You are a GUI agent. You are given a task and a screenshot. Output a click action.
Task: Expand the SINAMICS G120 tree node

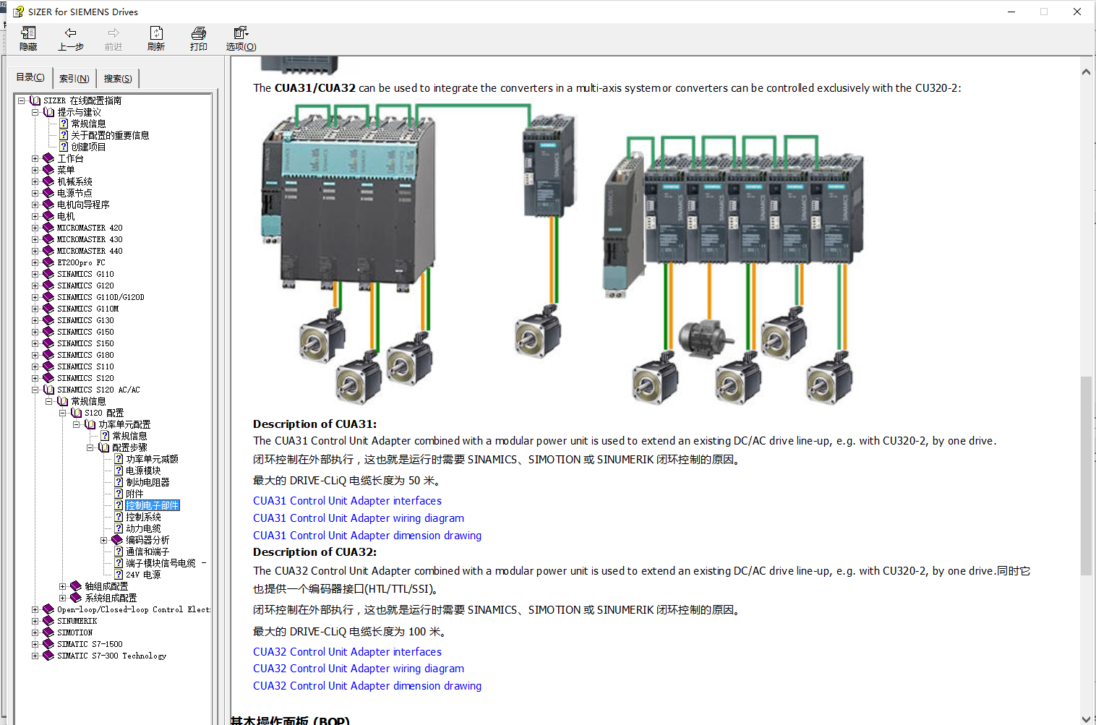(x=35, y=286)
